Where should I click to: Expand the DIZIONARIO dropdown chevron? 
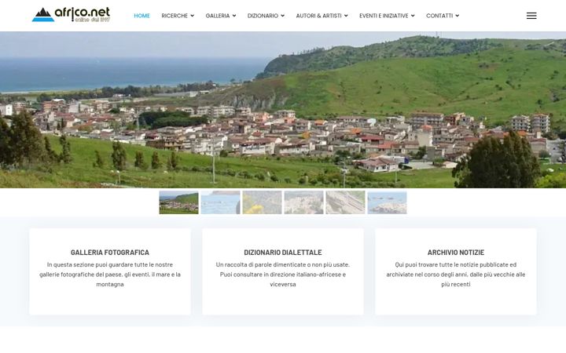282,16
